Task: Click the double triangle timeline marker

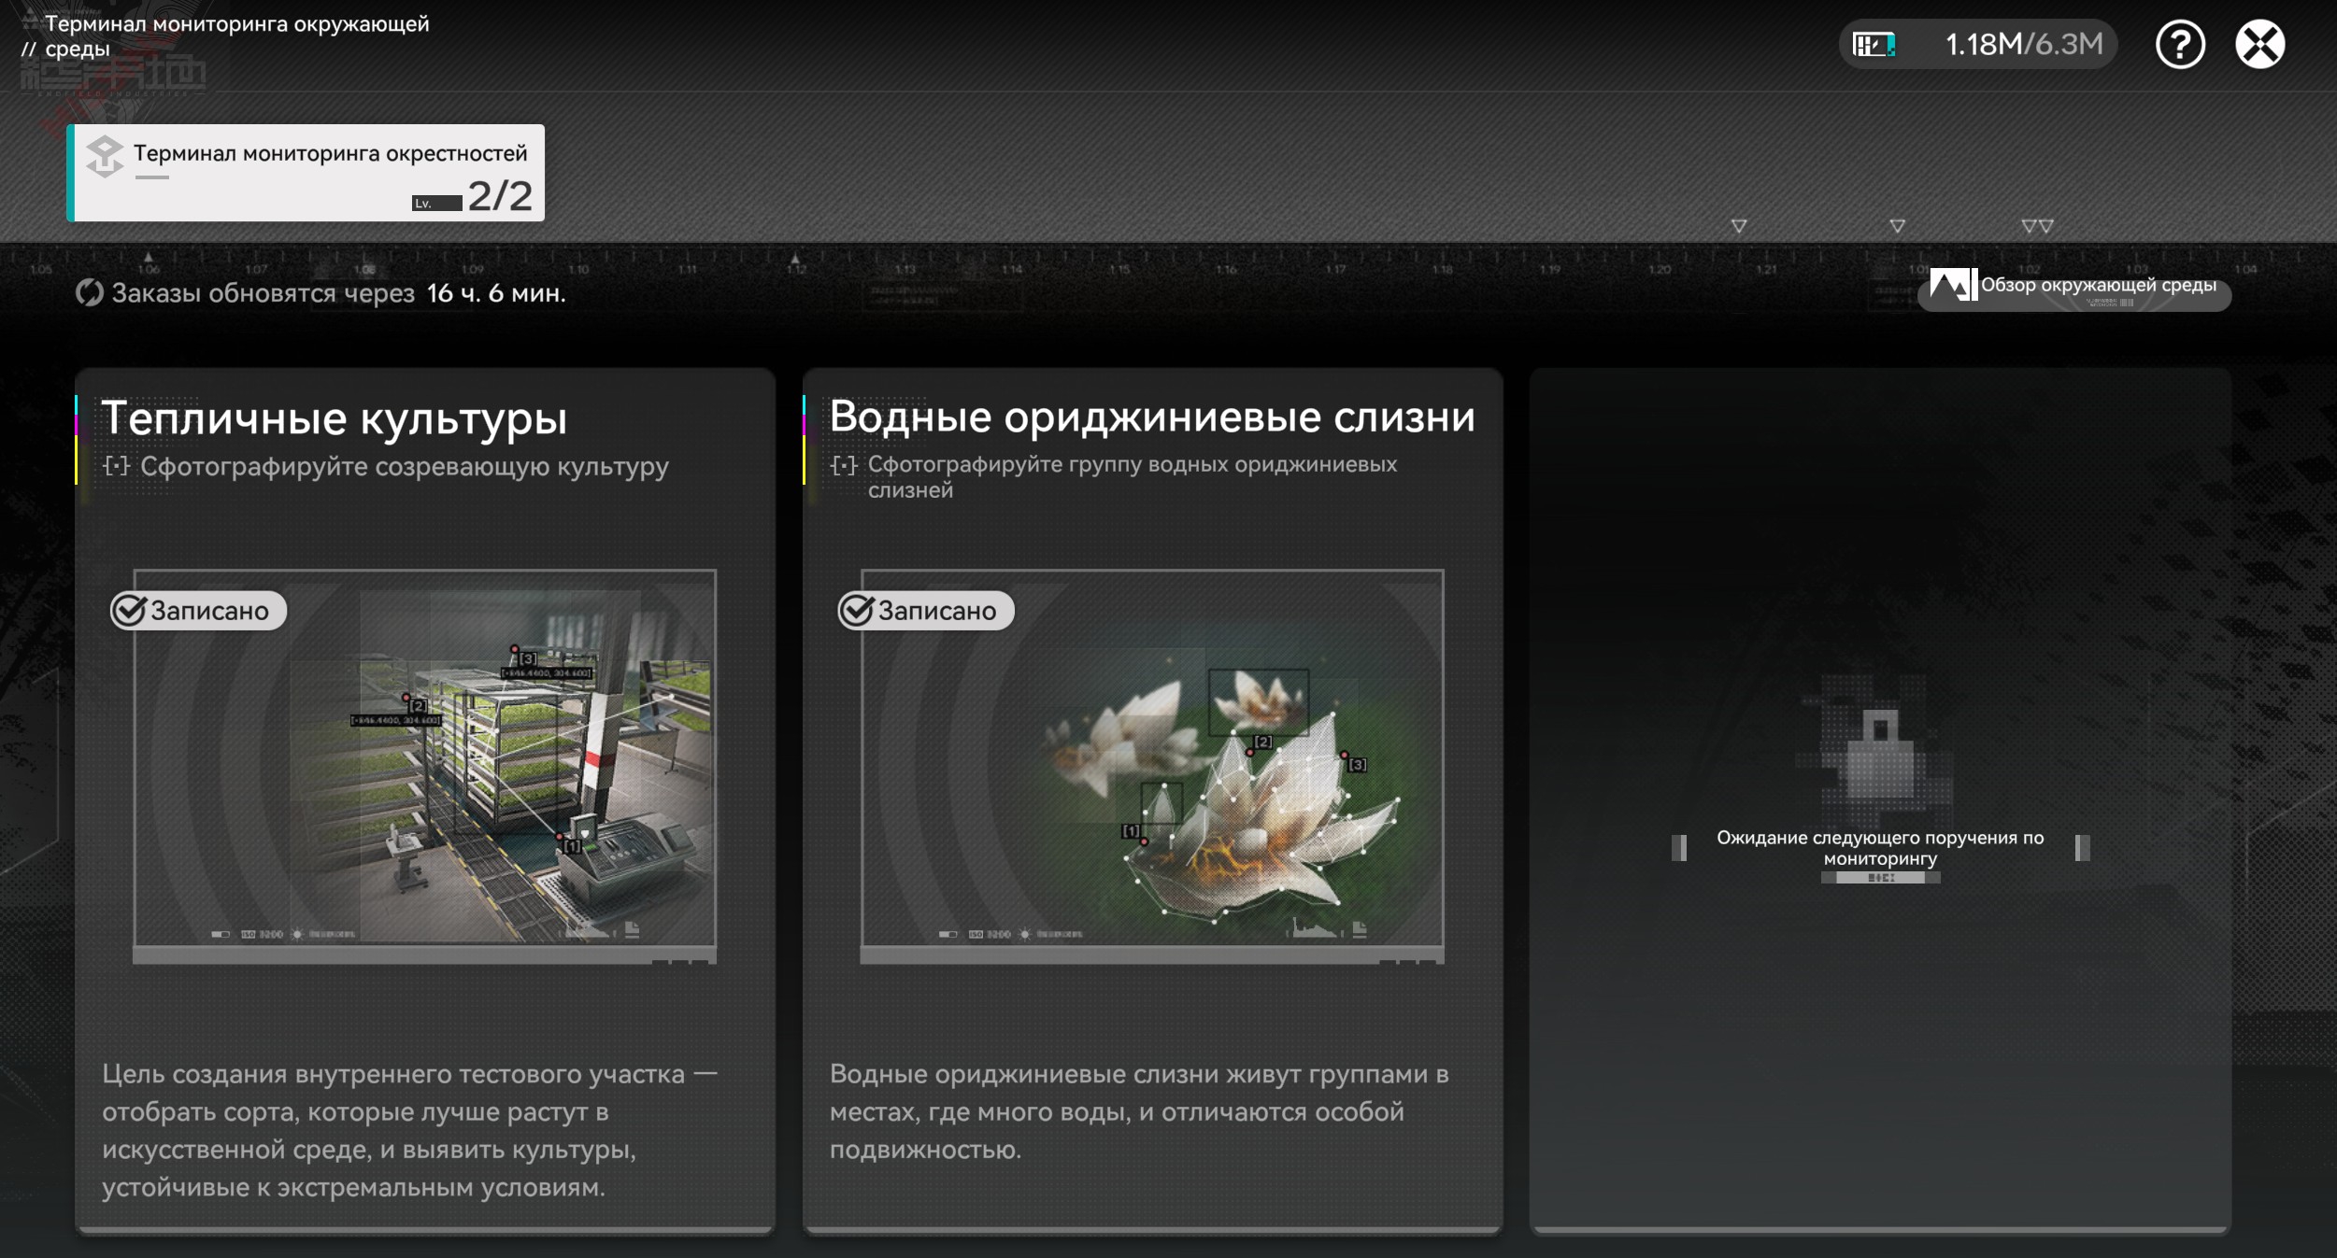Action: point(2037,226)
